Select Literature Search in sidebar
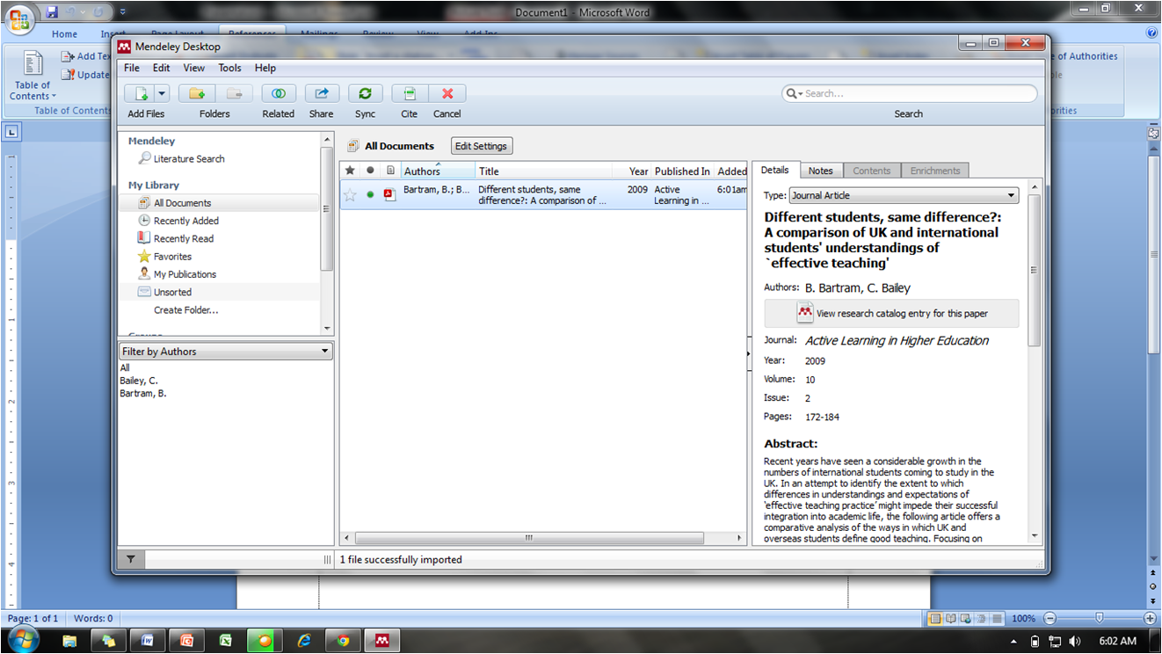 tap(189, 159)
